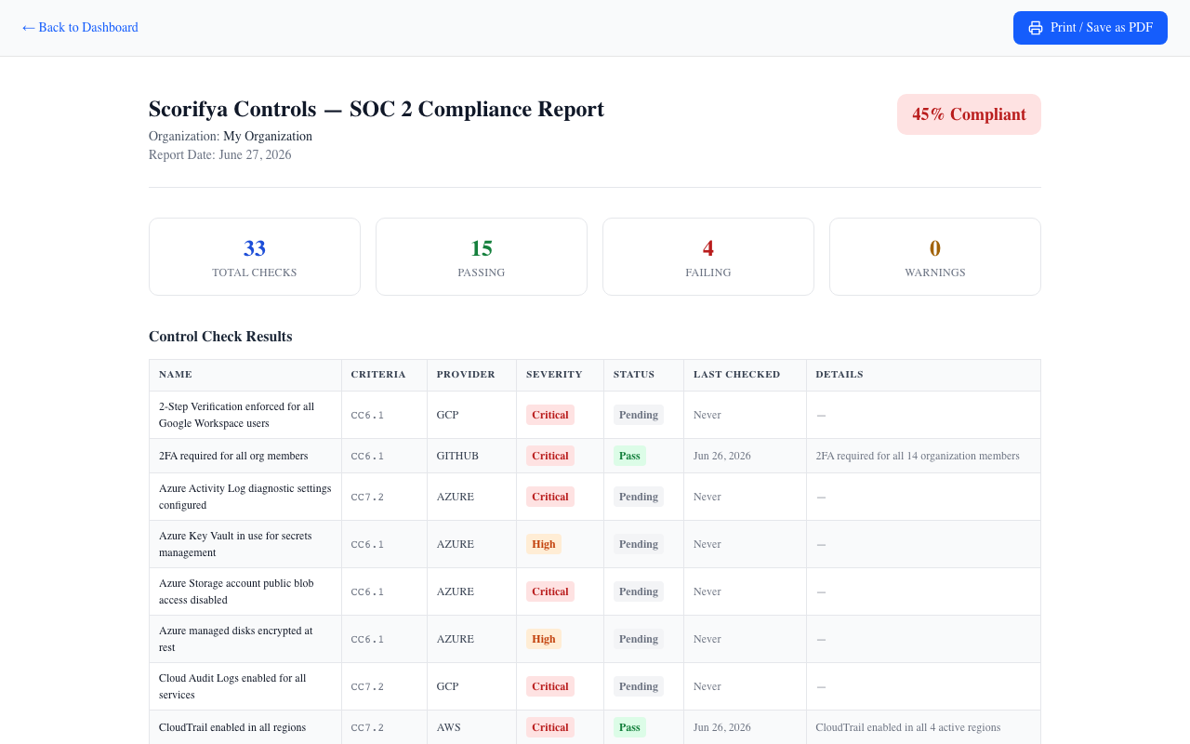Click the Print / Save as PDF button
This screenshot has height=744, width=1190.
[x=1090, y=28]
